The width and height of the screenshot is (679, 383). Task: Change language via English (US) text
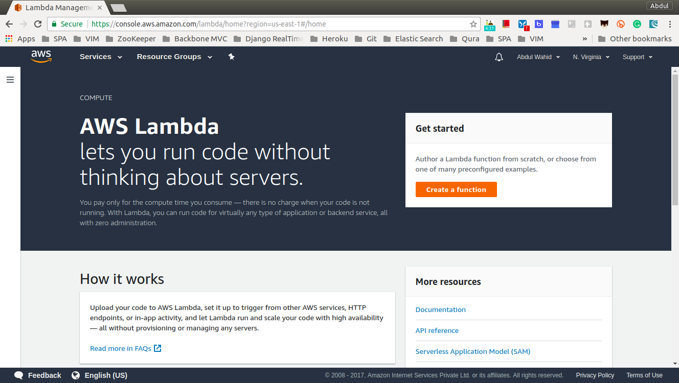tap(106, 375)
